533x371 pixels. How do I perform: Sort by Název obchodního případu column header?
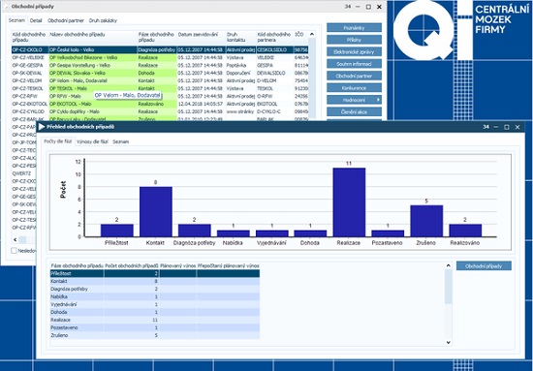[93, 37]
